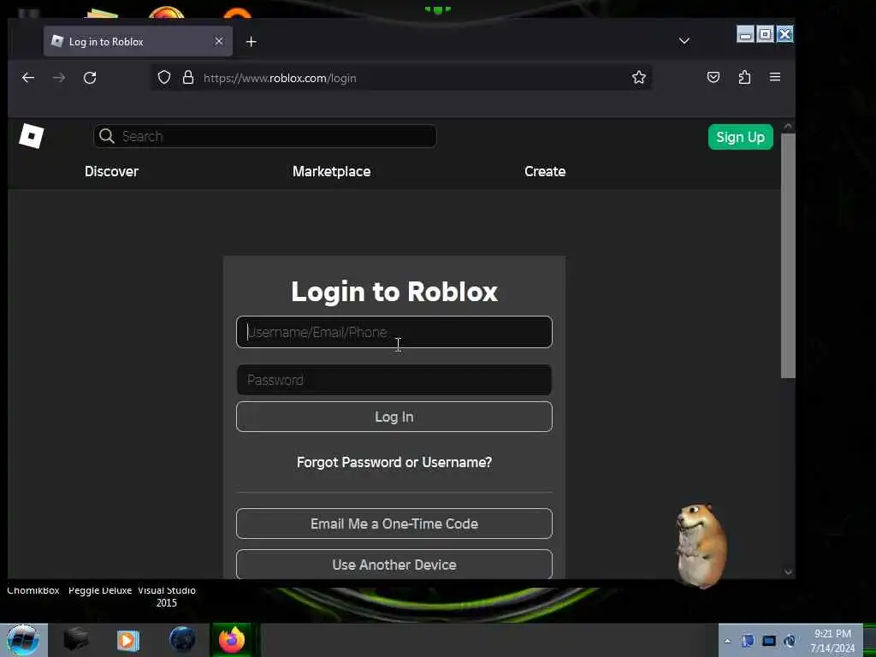Focus the Roblox Search field
The image size is (876, 657).
(x=265, y=136)
